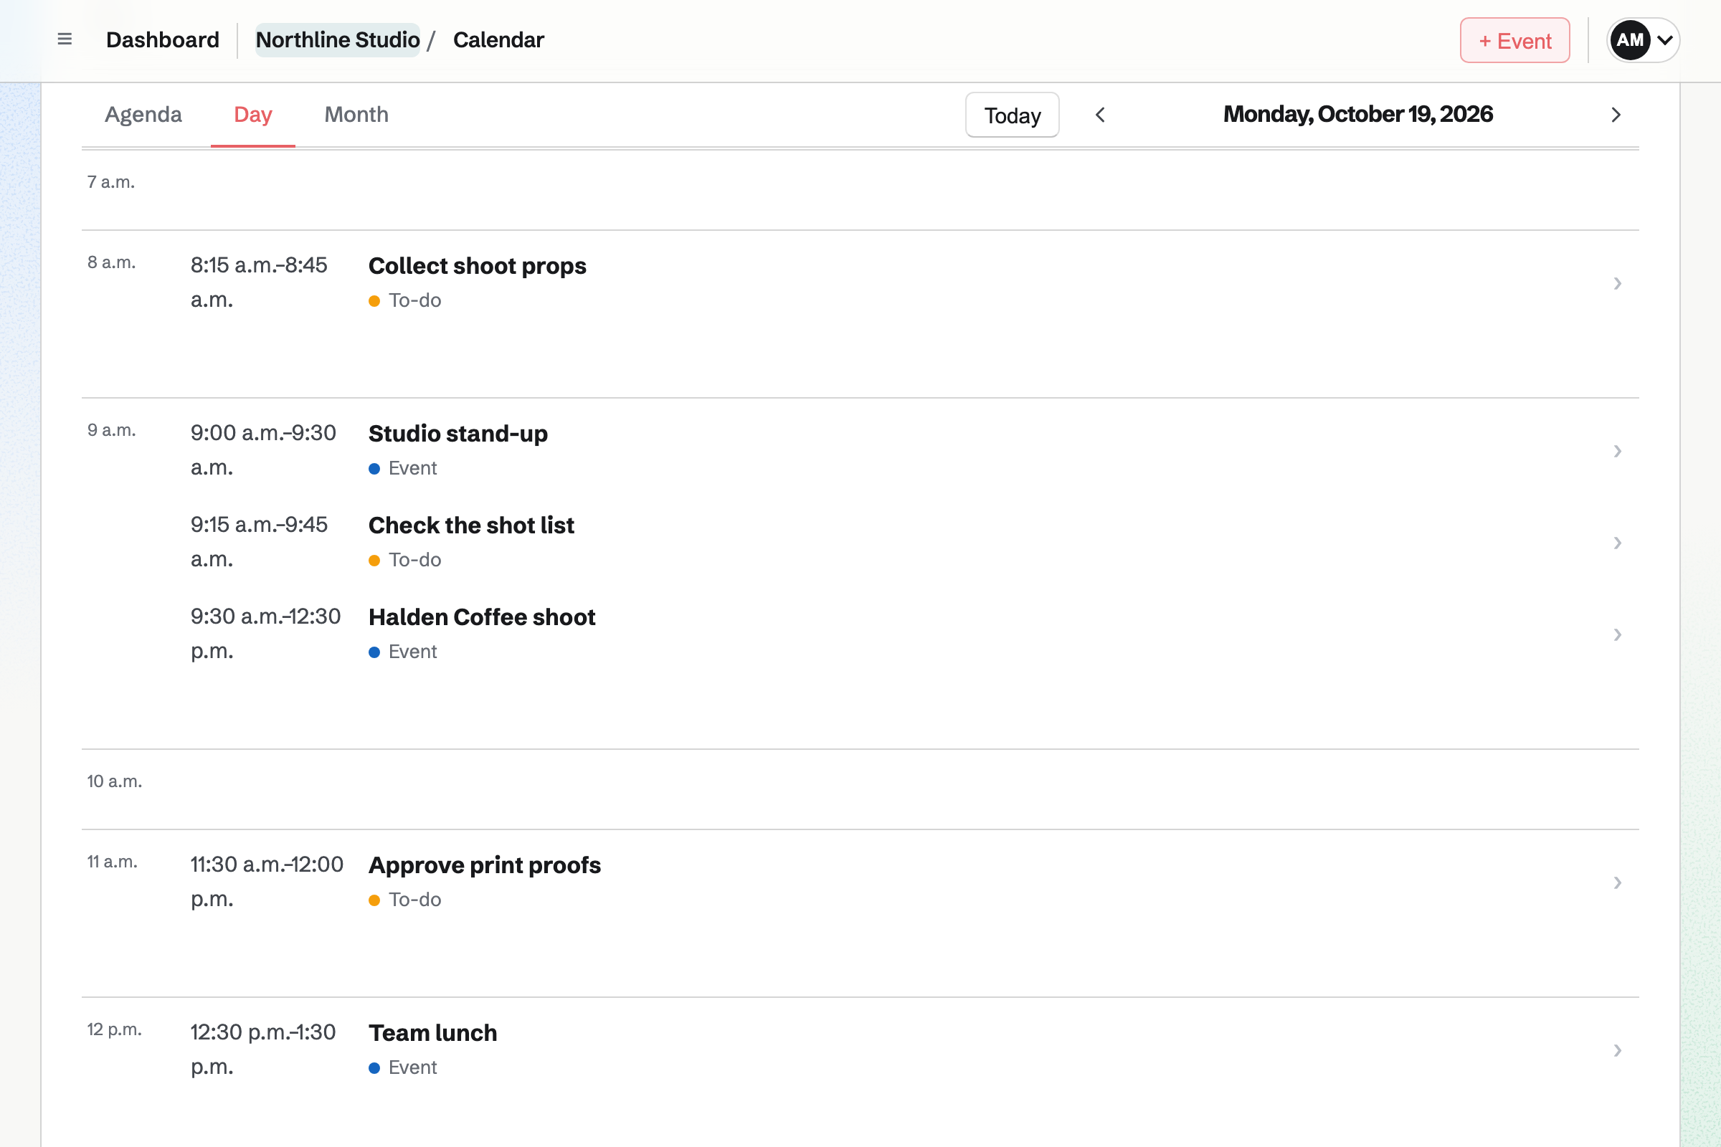Click the Monday, October 19, 2026 heading
This screenshot has width=1721, height=1147.
(x=1358, y=114)
